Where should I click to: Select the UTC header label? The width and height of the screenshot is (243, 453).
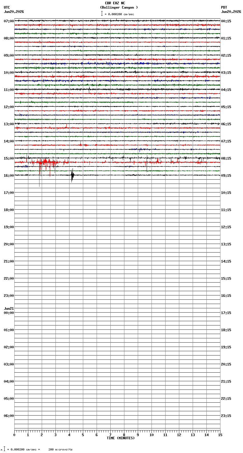(x=7, y=7)
